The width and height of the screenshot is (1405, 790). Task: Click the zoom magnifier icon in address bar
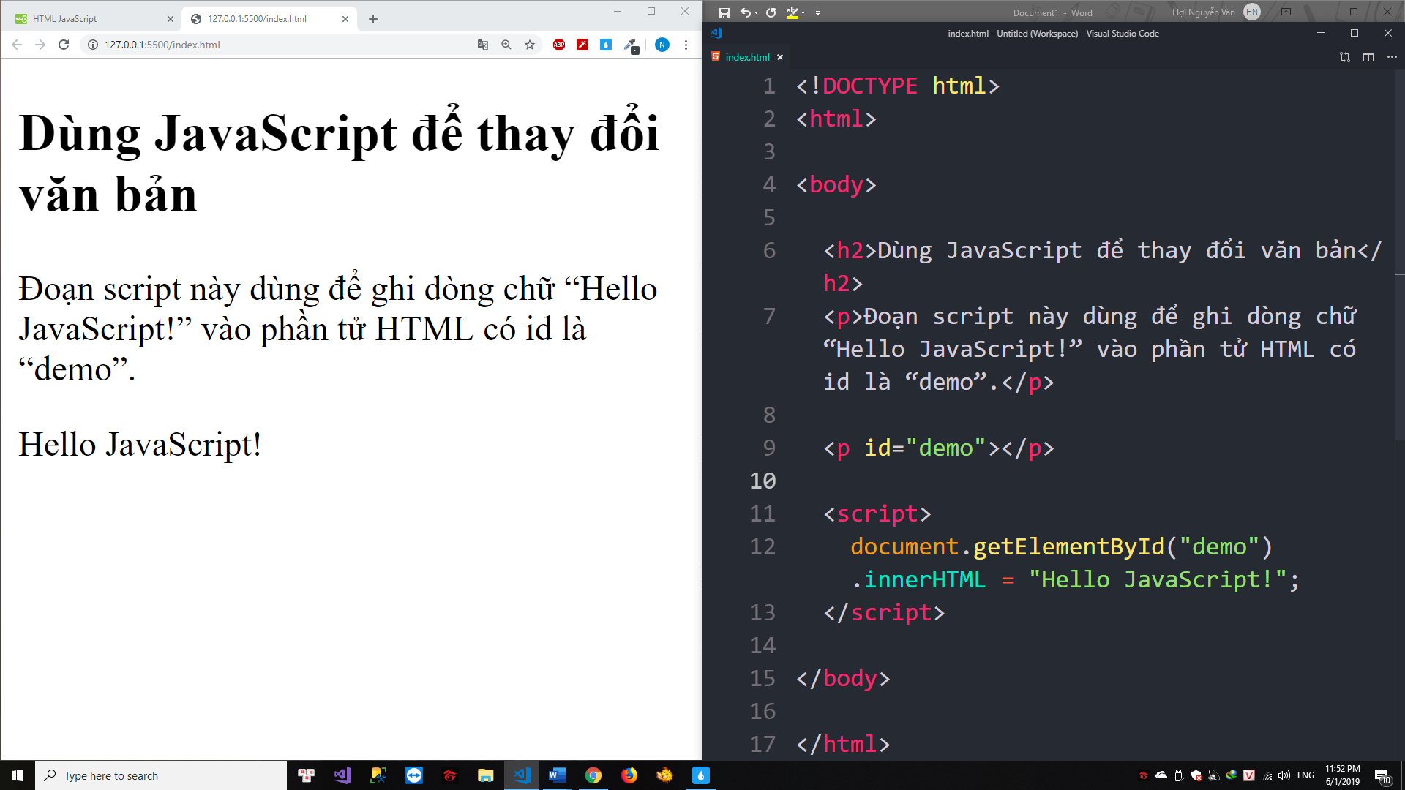pyautogui.click(x=506, y=45)
